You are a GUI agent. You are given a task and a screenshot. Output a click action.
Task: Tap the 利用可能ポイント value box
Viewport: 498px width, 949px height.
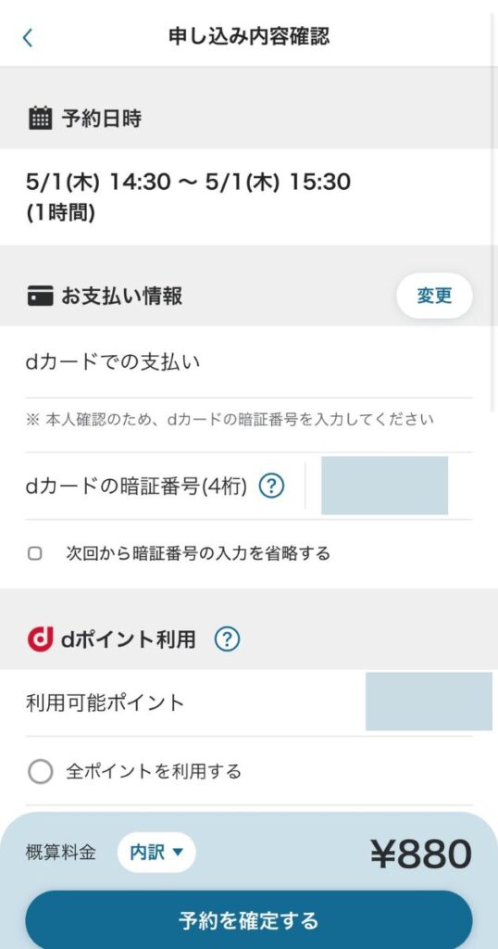point(430,701)
